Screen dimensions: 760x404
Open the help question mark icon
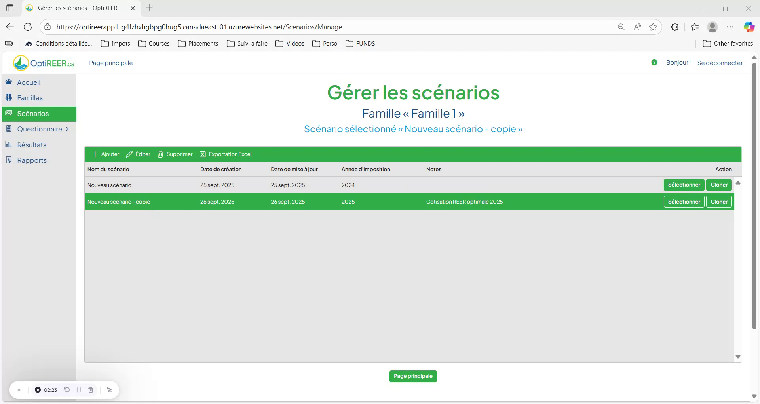coord(654,63)
